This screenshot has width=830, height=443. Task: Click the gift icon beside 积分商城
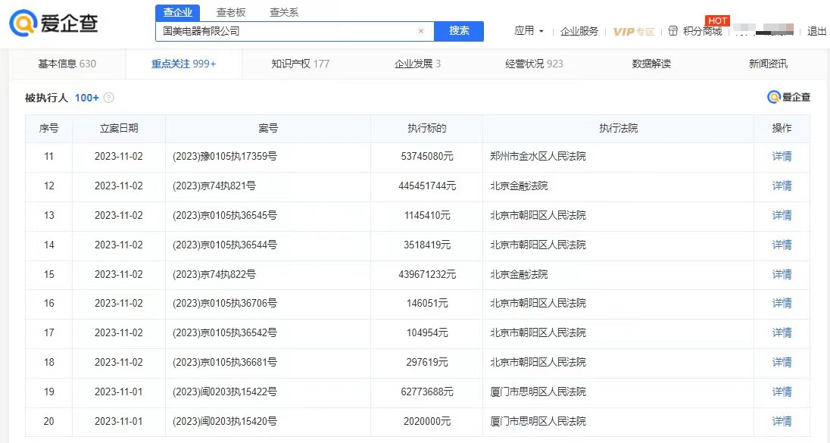tap(672, 31)
